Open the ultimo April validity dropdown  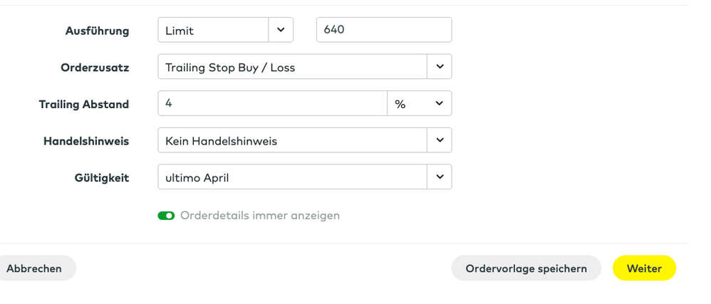pyautogui.click(x=292, y=177)
